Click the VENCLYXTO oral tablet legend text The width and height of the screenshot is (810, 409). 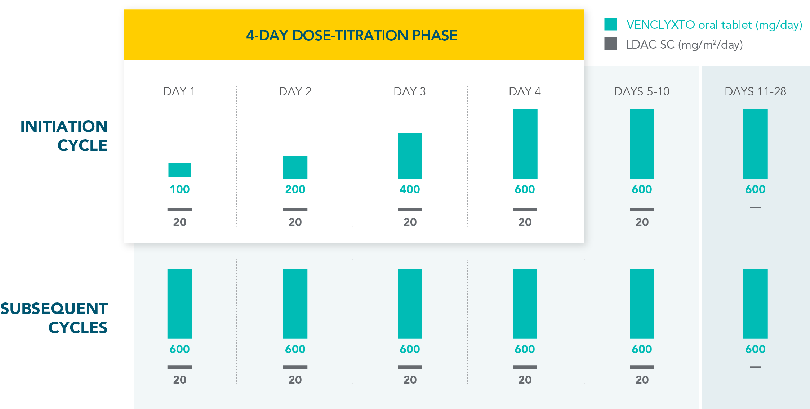(x=714, y=25)
